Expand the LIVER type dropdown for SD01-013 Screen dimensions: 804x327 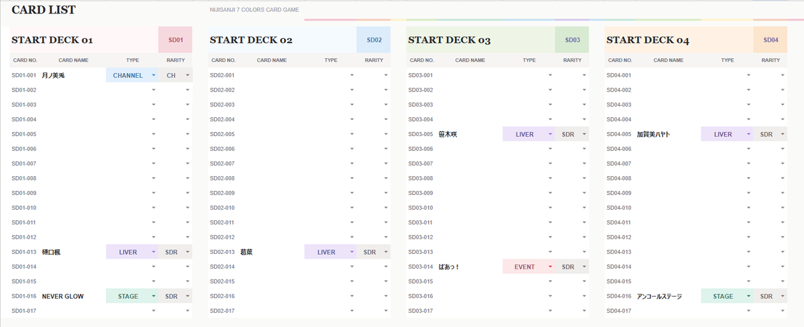click(x=133, y=252)
